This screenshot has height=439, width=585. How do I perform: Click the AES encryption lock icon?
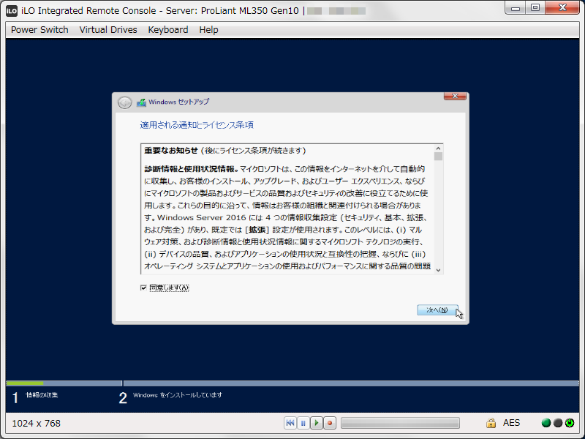click(x=491, y=422)
